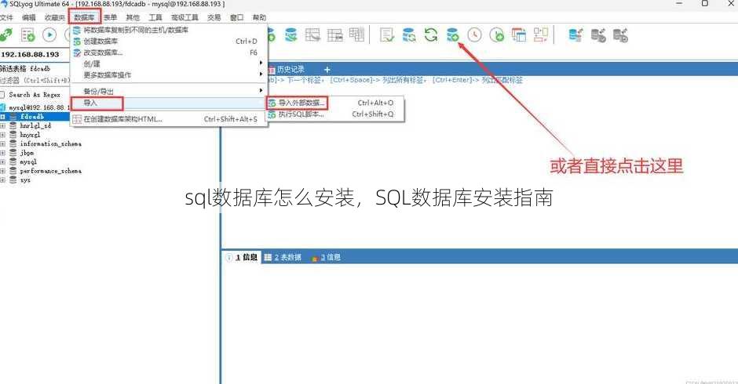Open the 帮助 menu

click(259, 17)
